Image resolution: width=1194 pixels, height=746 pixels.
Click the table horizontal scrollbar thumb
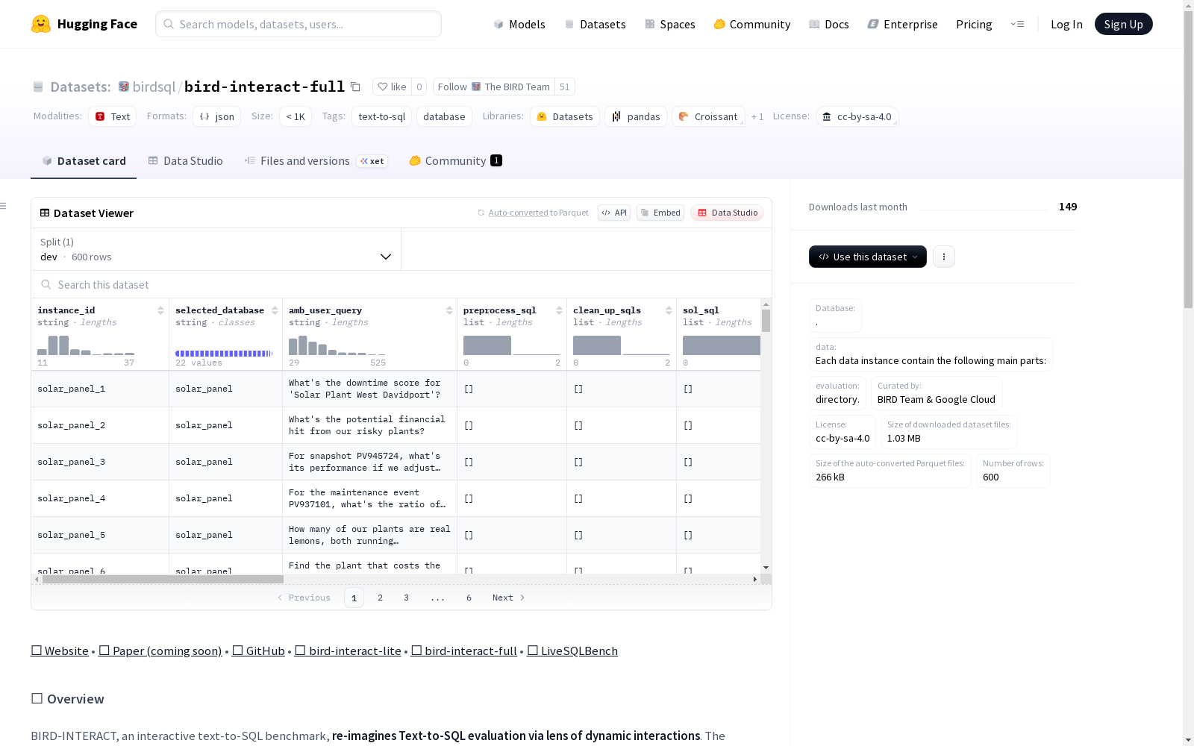163,579
